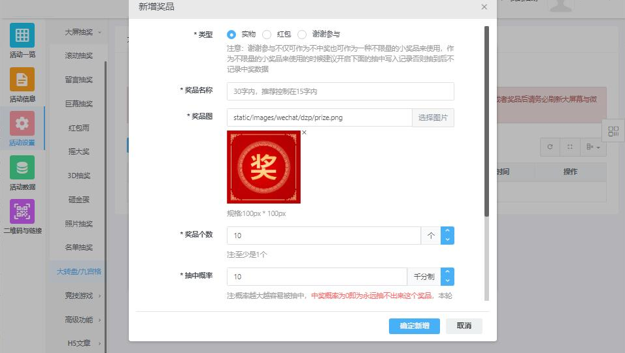Click 个 unit label beside prize count
Screen dimensions: 625x353
tap(431, 236)
